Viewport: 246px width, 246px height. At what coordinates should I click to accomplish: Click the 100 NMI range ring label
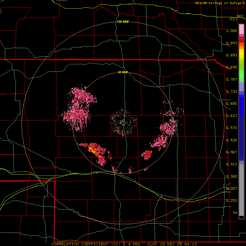click(x=123, y=22)
